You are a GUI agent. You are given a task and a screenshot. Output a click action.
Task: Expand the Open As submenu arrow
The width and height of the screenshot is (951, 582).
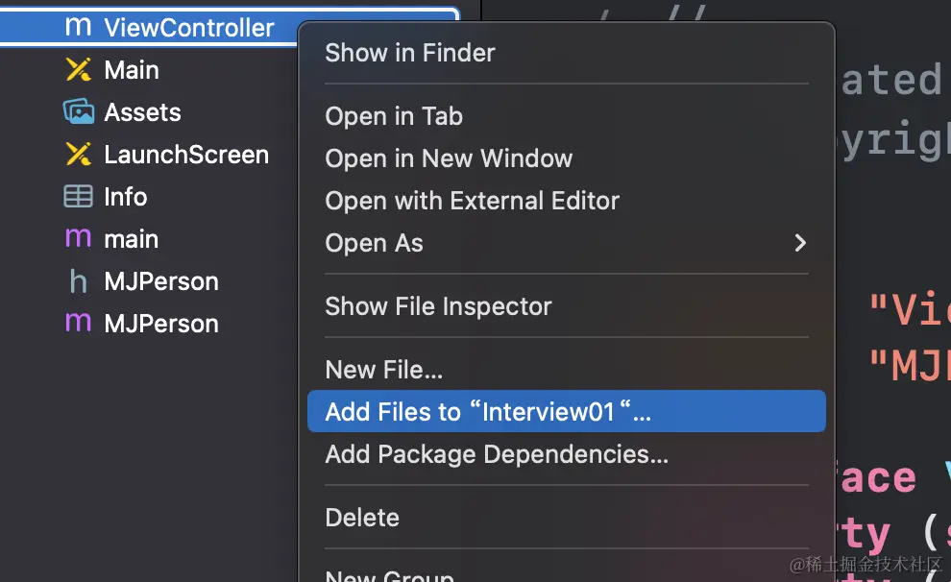799,243
